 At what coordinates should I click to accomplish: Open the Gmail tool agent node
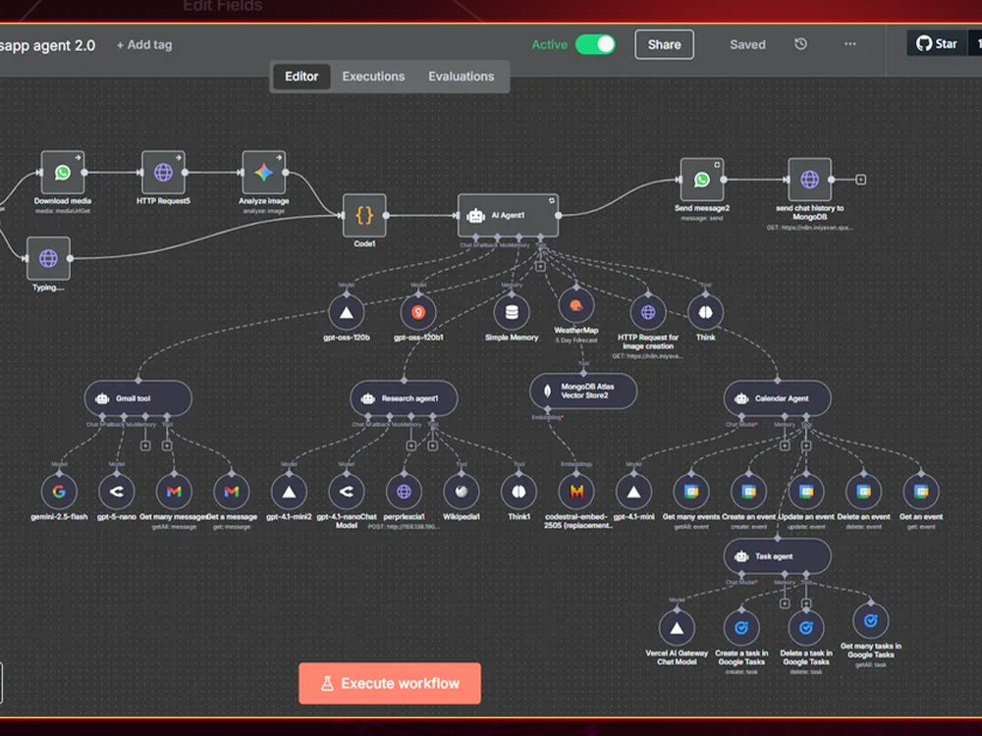138,398
